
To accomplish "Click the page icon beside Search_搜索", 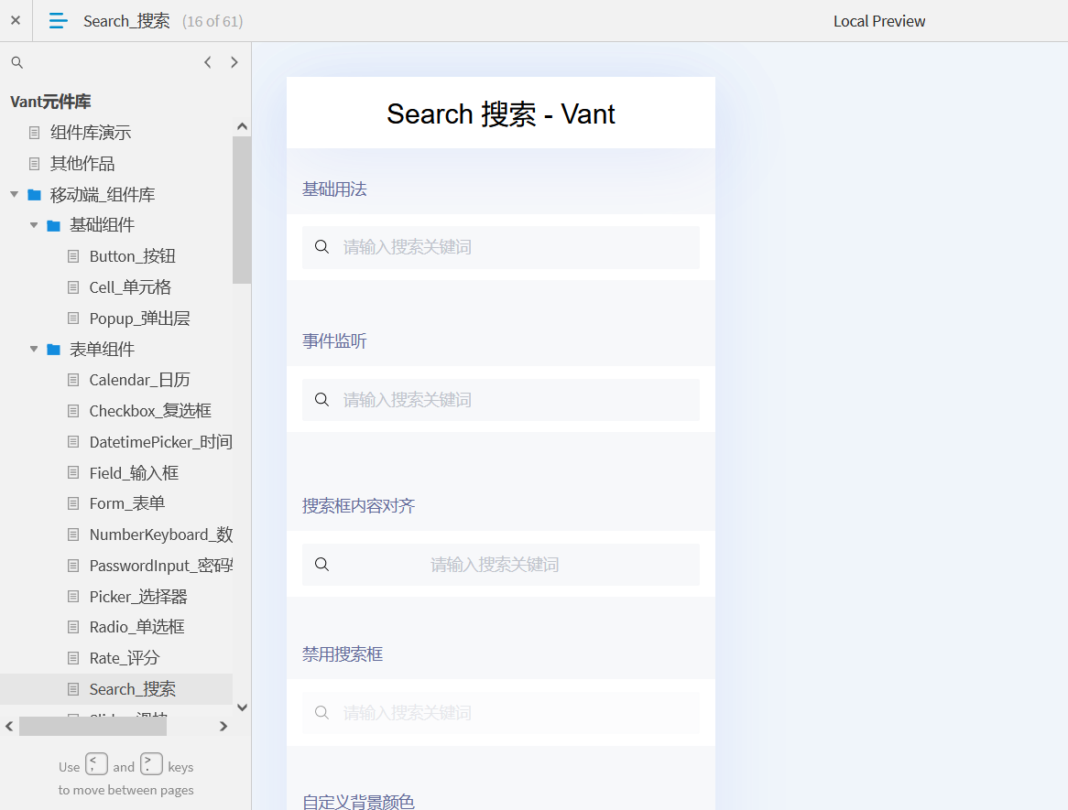I will (73, 689).
